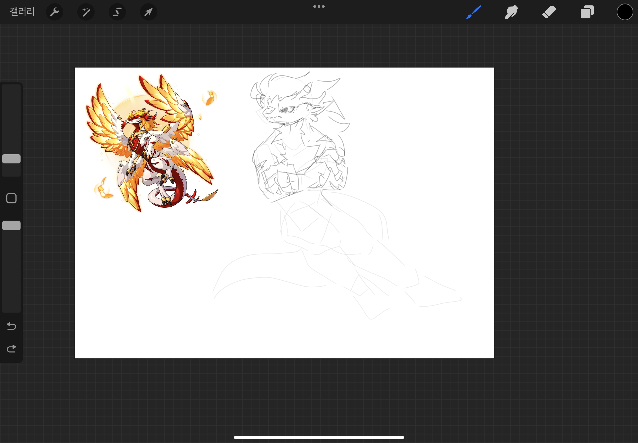Screen dimensions: 638x443
Task: Click the phoenix dragon reference image
Action: (x=152, y=143)
